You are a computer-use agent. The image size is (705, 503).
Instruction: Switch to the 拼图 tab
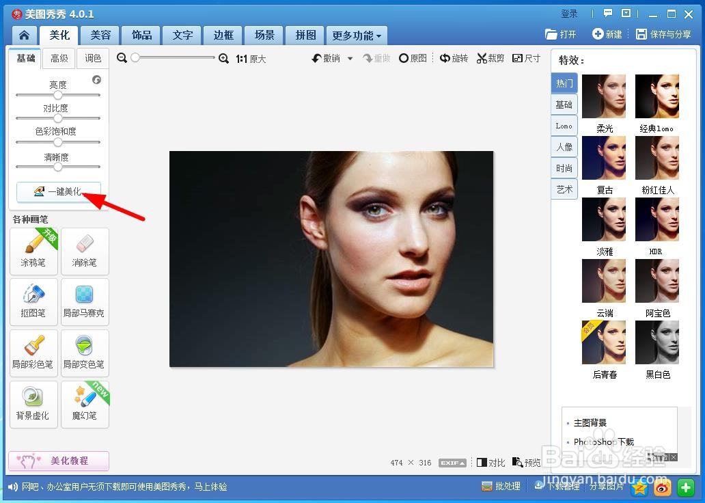click(305, 35)
